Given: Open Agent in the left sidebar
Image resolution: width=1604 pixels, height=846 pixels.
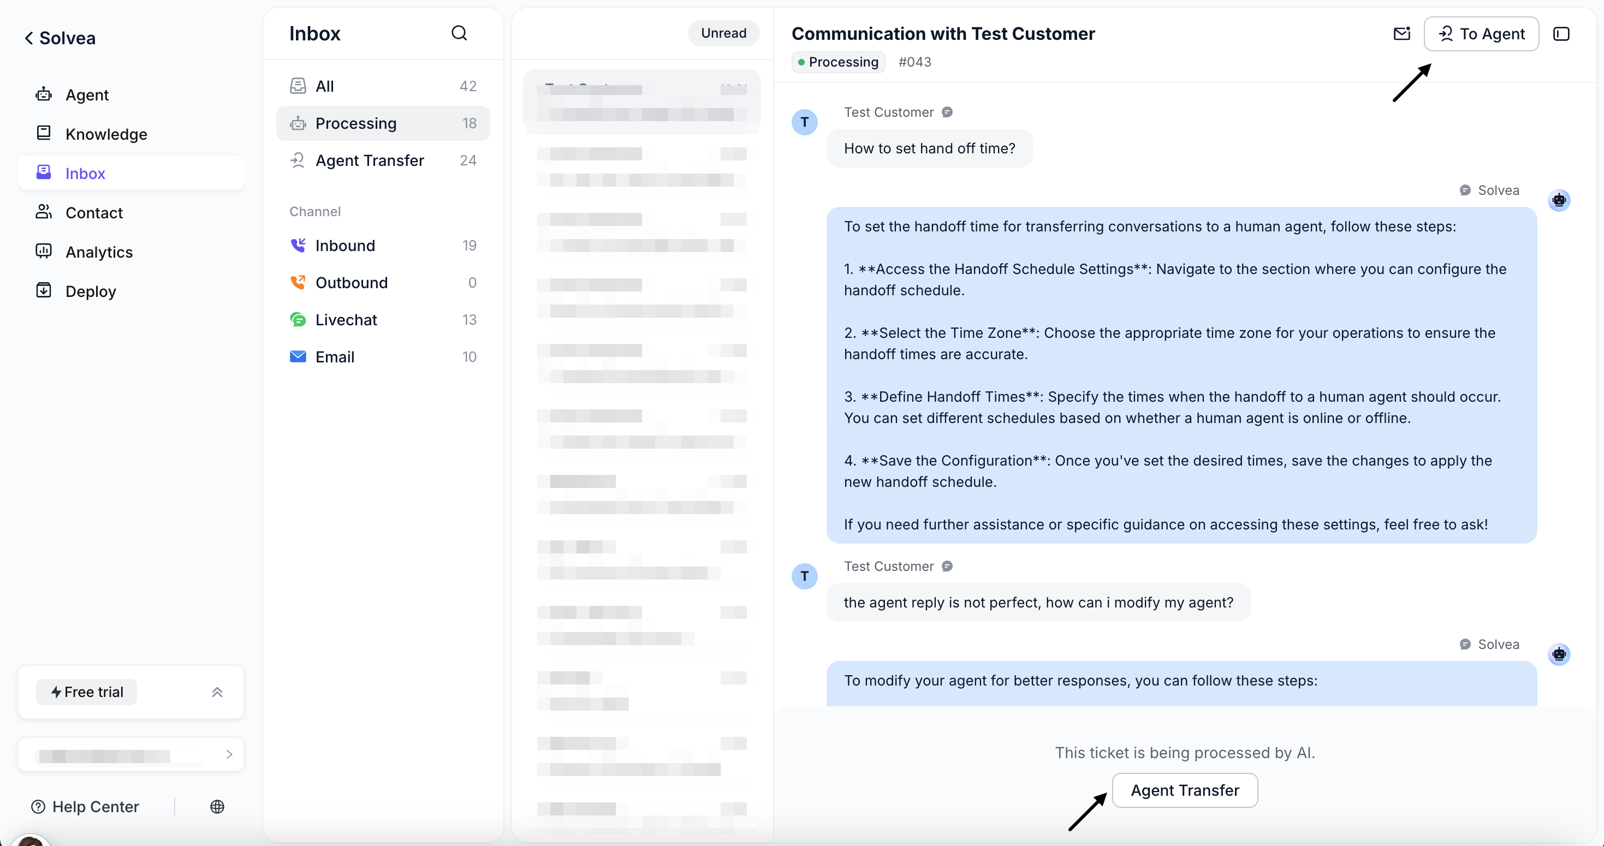Looking at the screenshot, I should coord(87,94).
